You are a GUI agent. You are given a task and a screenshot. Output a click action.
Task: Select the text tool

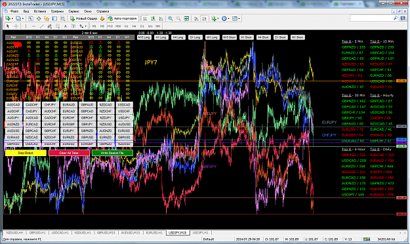pyautogui.click(x=66, y=26)
